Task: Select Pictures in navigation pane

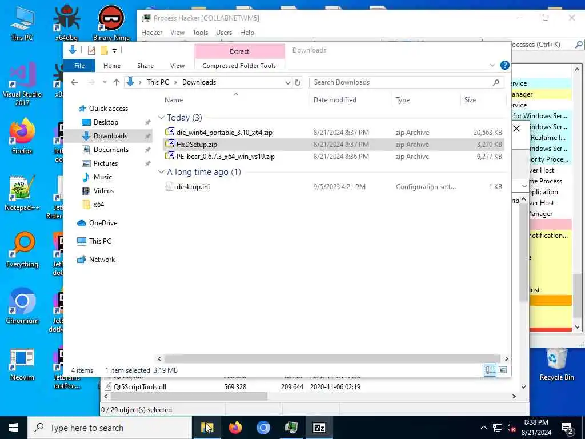Action: (106, 163)
